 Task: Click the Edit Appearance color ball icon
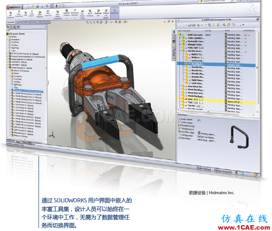(116, 22)
